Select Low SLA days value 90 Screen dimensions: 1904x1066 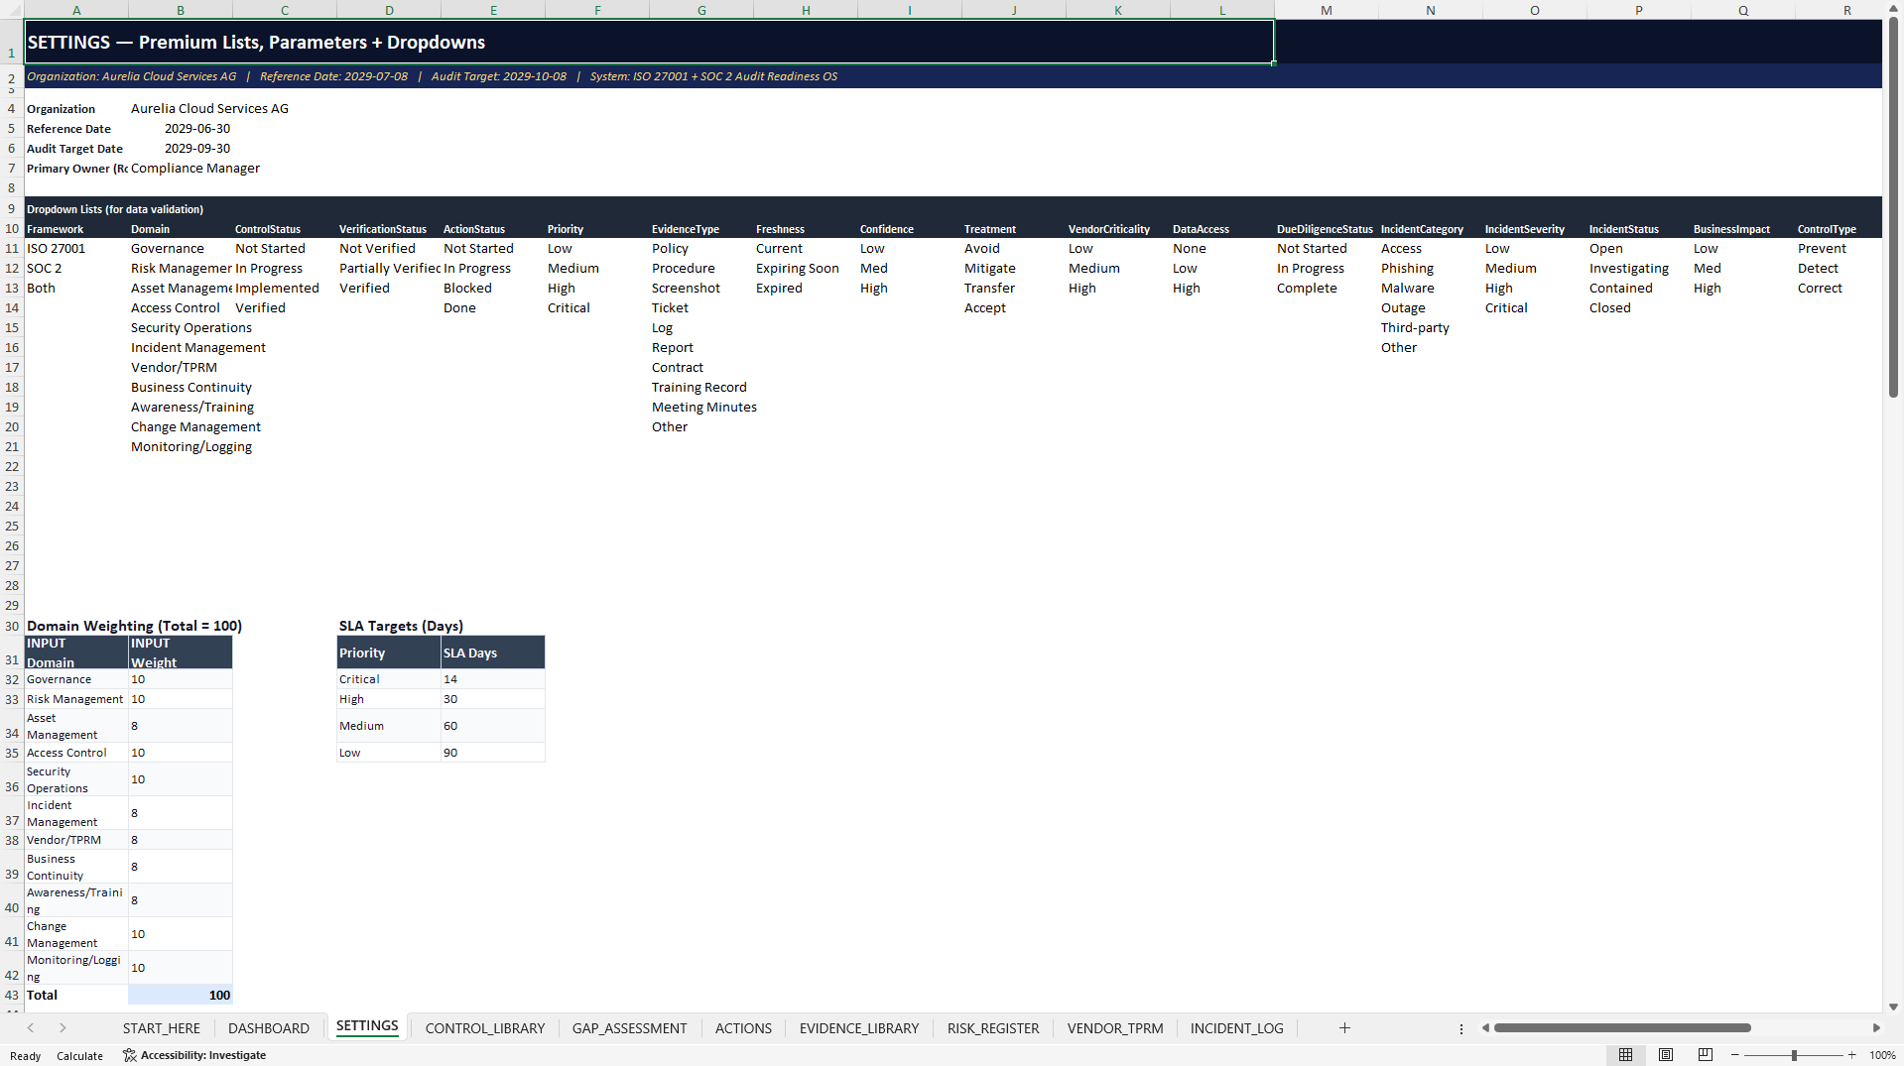tap(493, 753)
